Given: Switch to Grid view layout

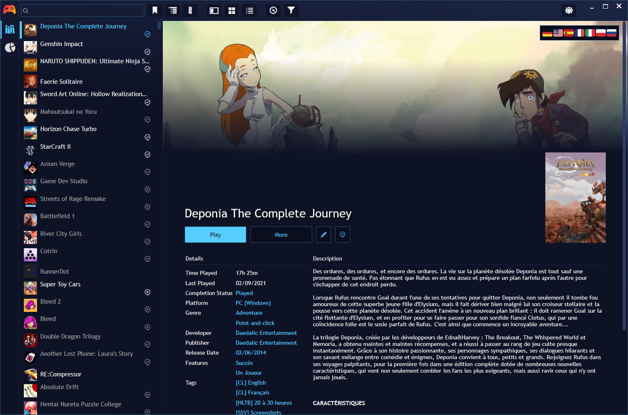Looking at the screenshot, I should (x=232, y=11).
